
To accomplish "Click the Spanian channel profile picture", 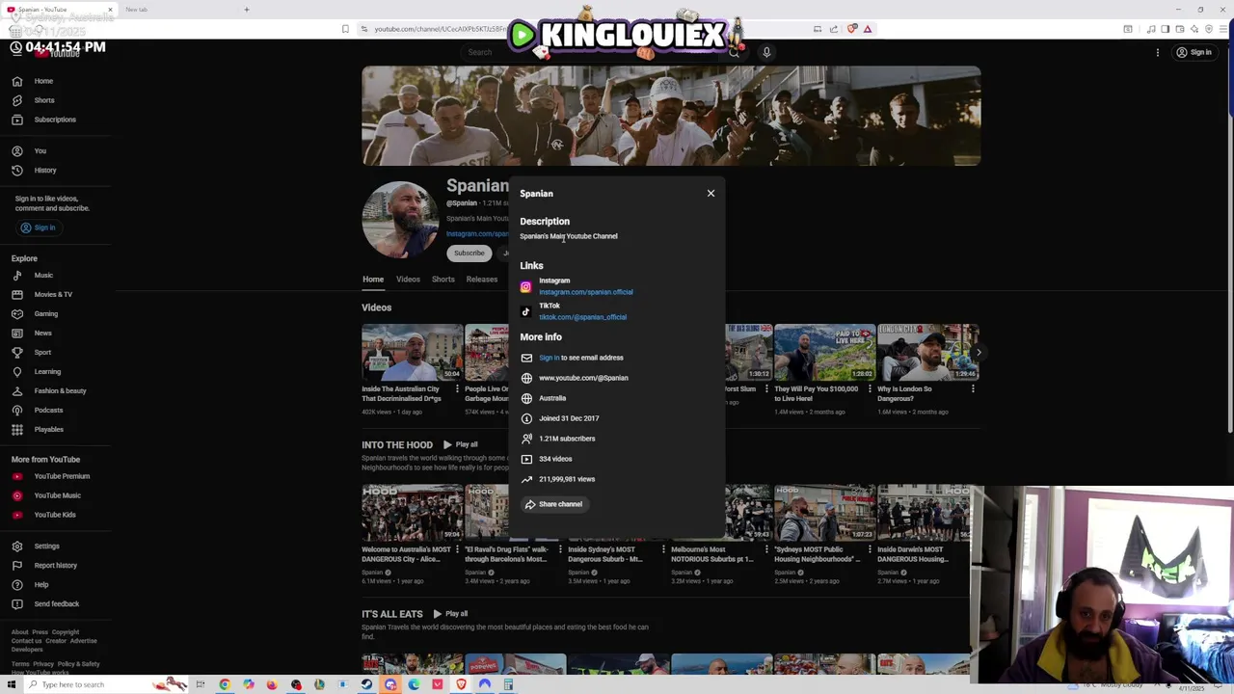I will point(400,220).
